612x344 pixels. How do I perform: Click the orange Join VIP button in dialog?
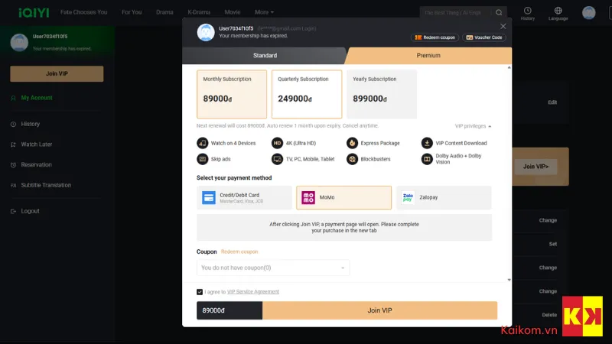[x=379, y=310]
